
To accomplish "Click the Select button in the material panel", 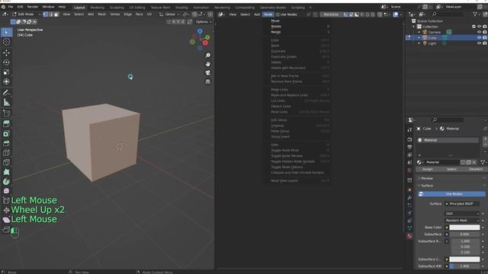I will 451,169.
